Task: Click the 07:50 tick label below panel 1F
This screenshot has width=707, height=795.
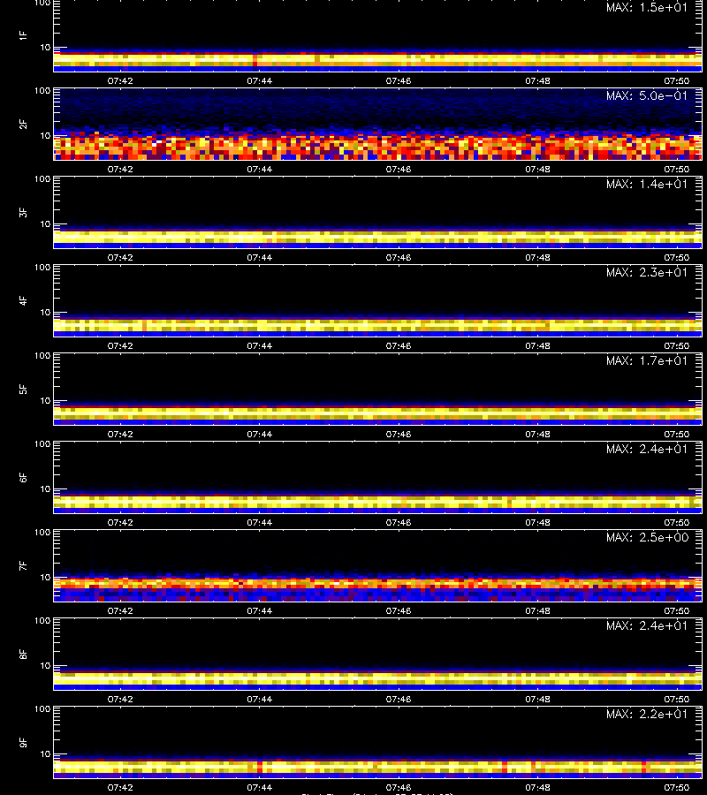Action: (677, 80)
